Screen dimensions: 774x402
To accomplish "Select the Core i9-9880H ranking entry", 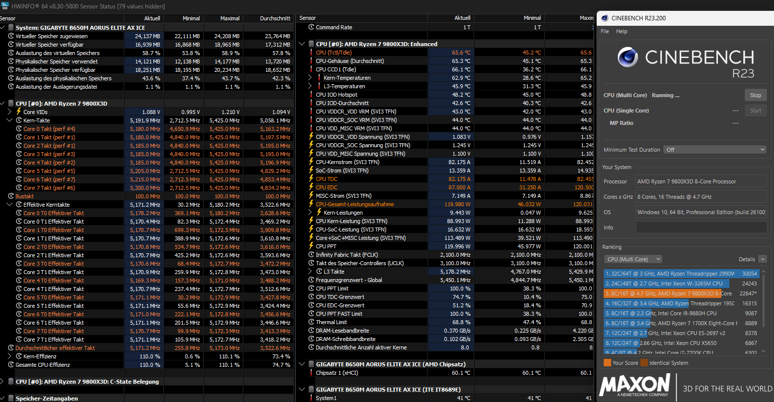I will [x=681, y=313].
